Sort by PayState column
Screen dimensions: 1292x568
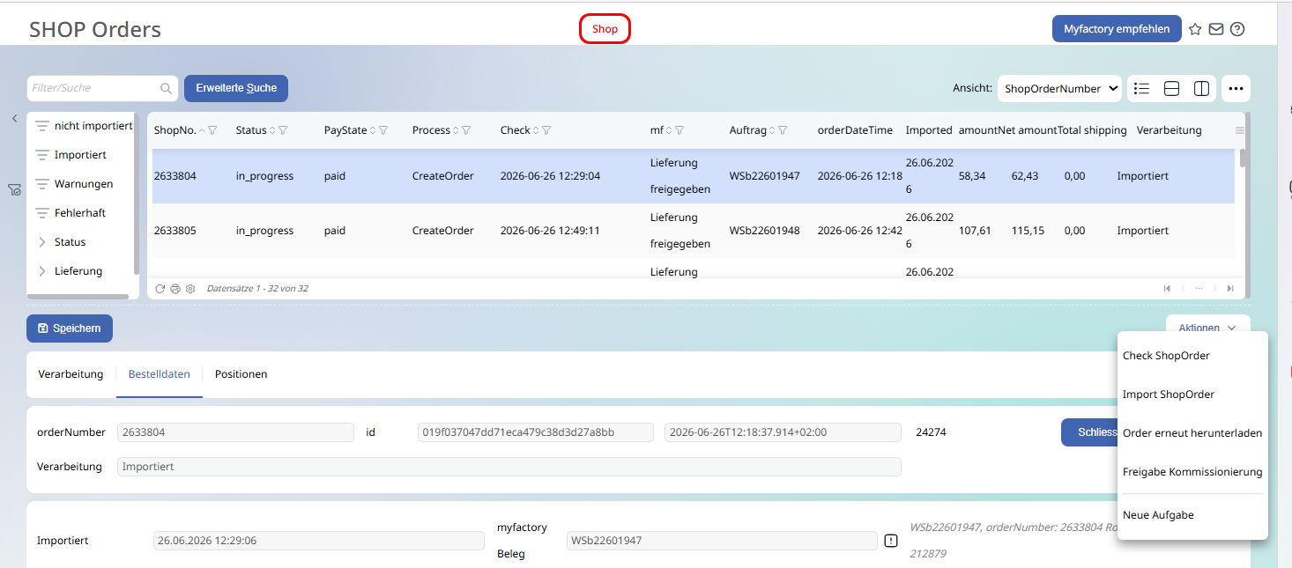[x=373, y=130]
